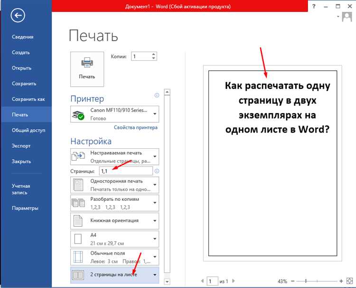Click the settings scrollbar thumb

(167, 184)
